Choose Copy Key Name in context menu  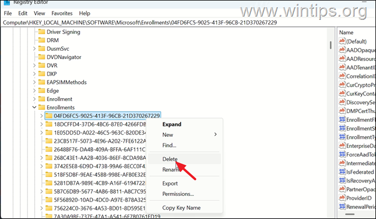click(184, 208)
